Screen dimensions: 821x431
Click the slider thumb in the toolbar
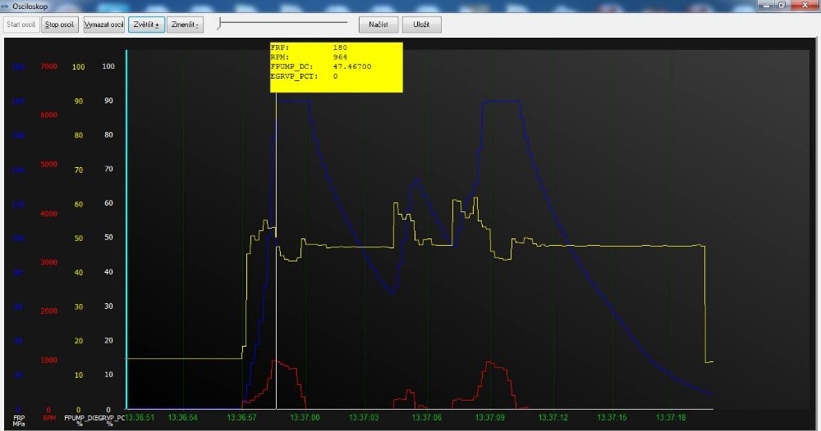click(219, 25)
